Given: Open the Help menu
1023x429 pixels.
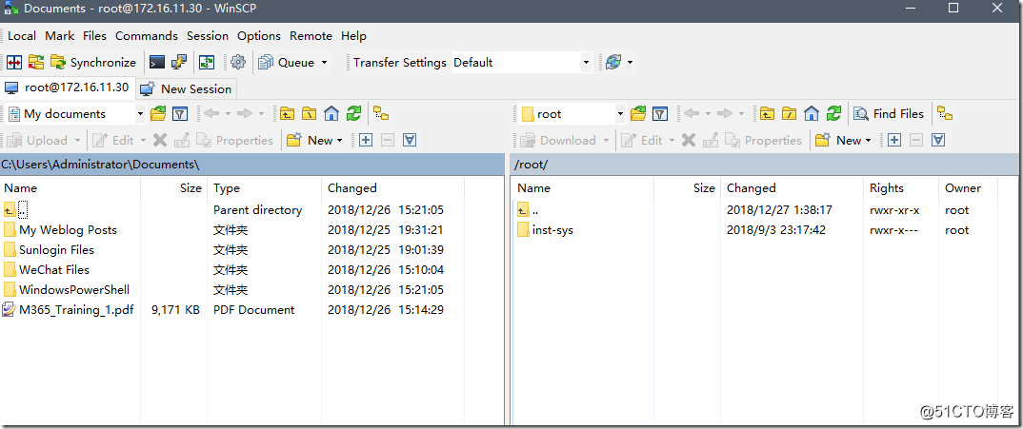Looking at the screenshot, I should pos(353,36).
